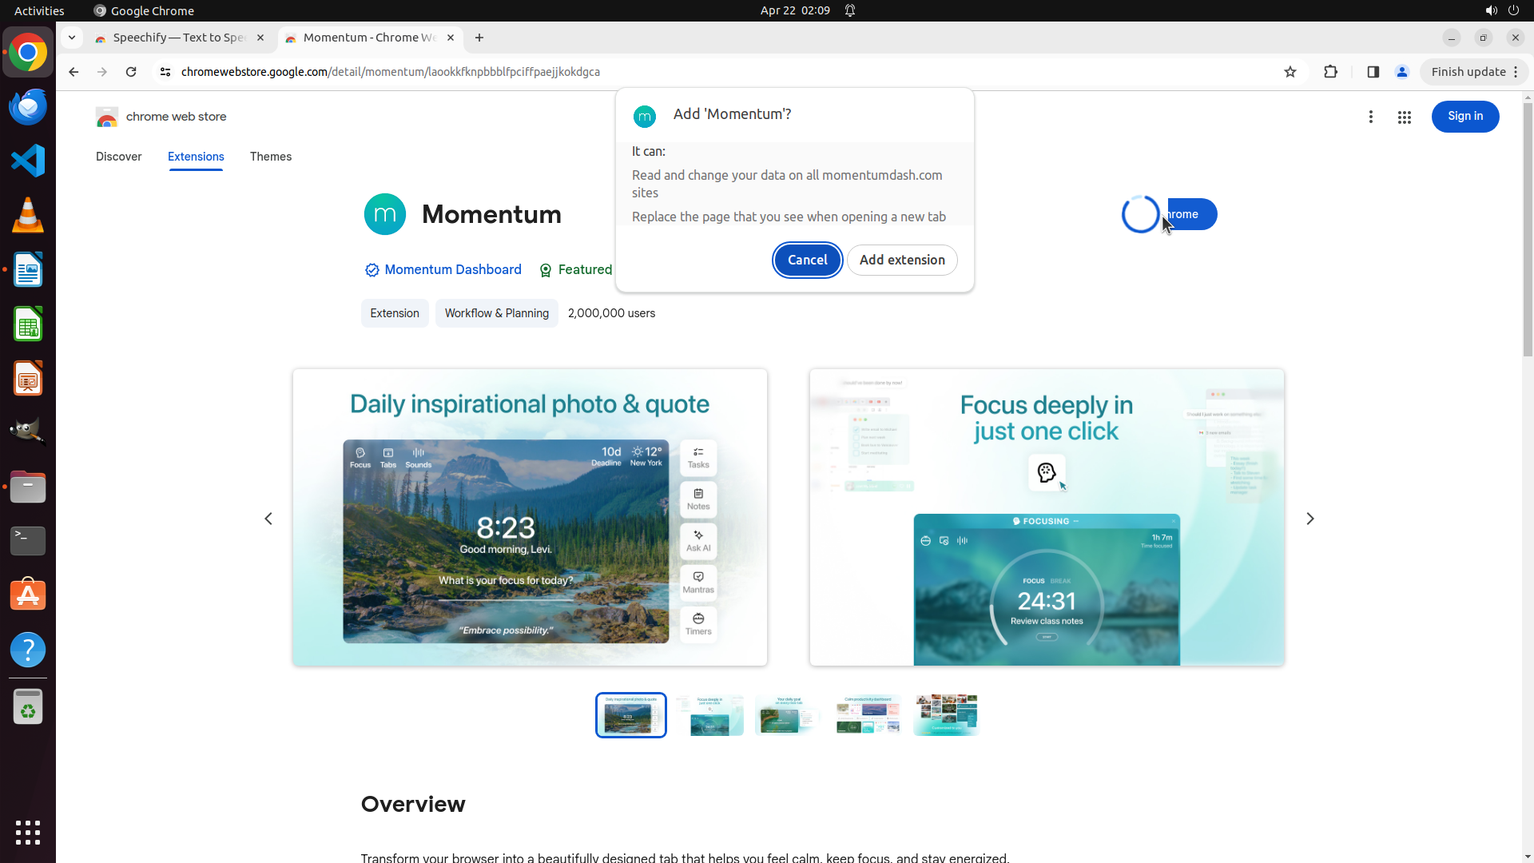Launch Thunderbird from the dock
Screen dimensions: 1534x863
click(x=28, y=106)
